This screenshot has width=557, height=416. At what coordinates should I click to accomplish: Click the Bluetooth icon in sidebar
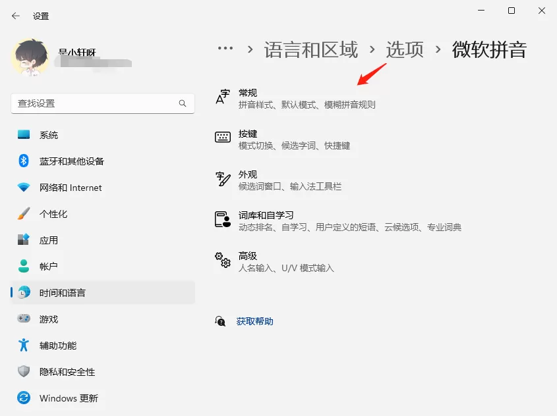point(24,161)
